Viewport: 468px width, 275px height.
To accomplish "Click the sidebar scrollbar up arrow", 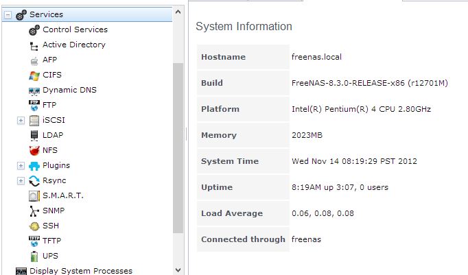I will tap(178, 12).
